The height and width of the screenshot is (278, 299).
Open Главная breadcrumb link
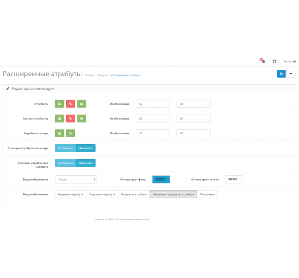point(90,75)
